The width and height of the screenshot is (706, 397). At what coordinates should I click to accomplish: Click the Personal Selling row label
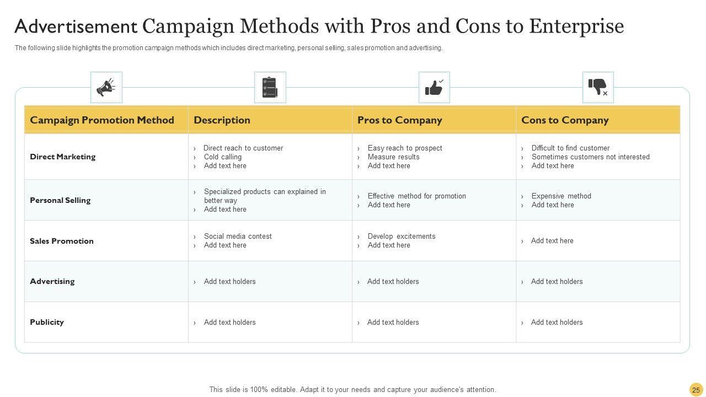(x=60, y=200)
